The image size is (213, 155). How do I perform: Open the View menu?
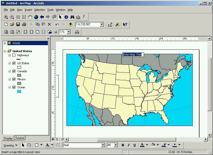20,10
